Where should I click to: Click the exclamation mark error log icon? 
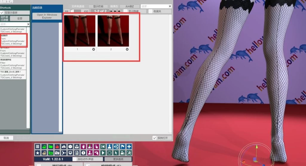coord(83,153)
